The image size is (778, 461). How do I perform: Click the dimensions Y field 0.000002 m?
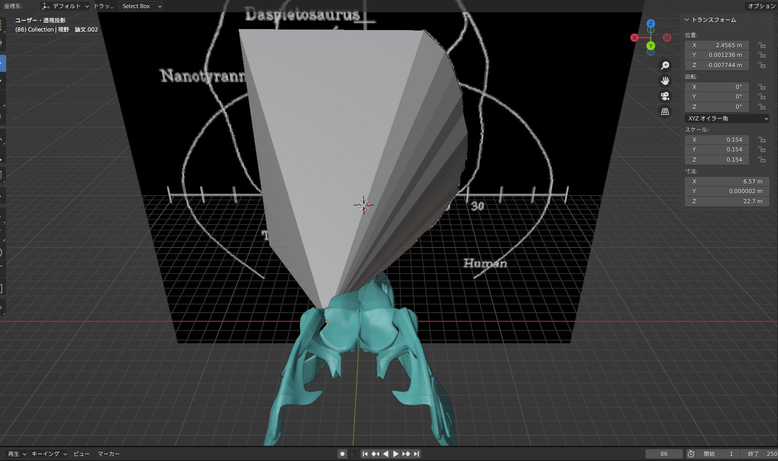pos(727,191)
